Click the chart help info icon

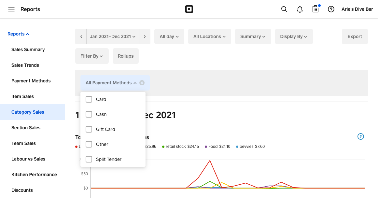[x=360, y=136]
